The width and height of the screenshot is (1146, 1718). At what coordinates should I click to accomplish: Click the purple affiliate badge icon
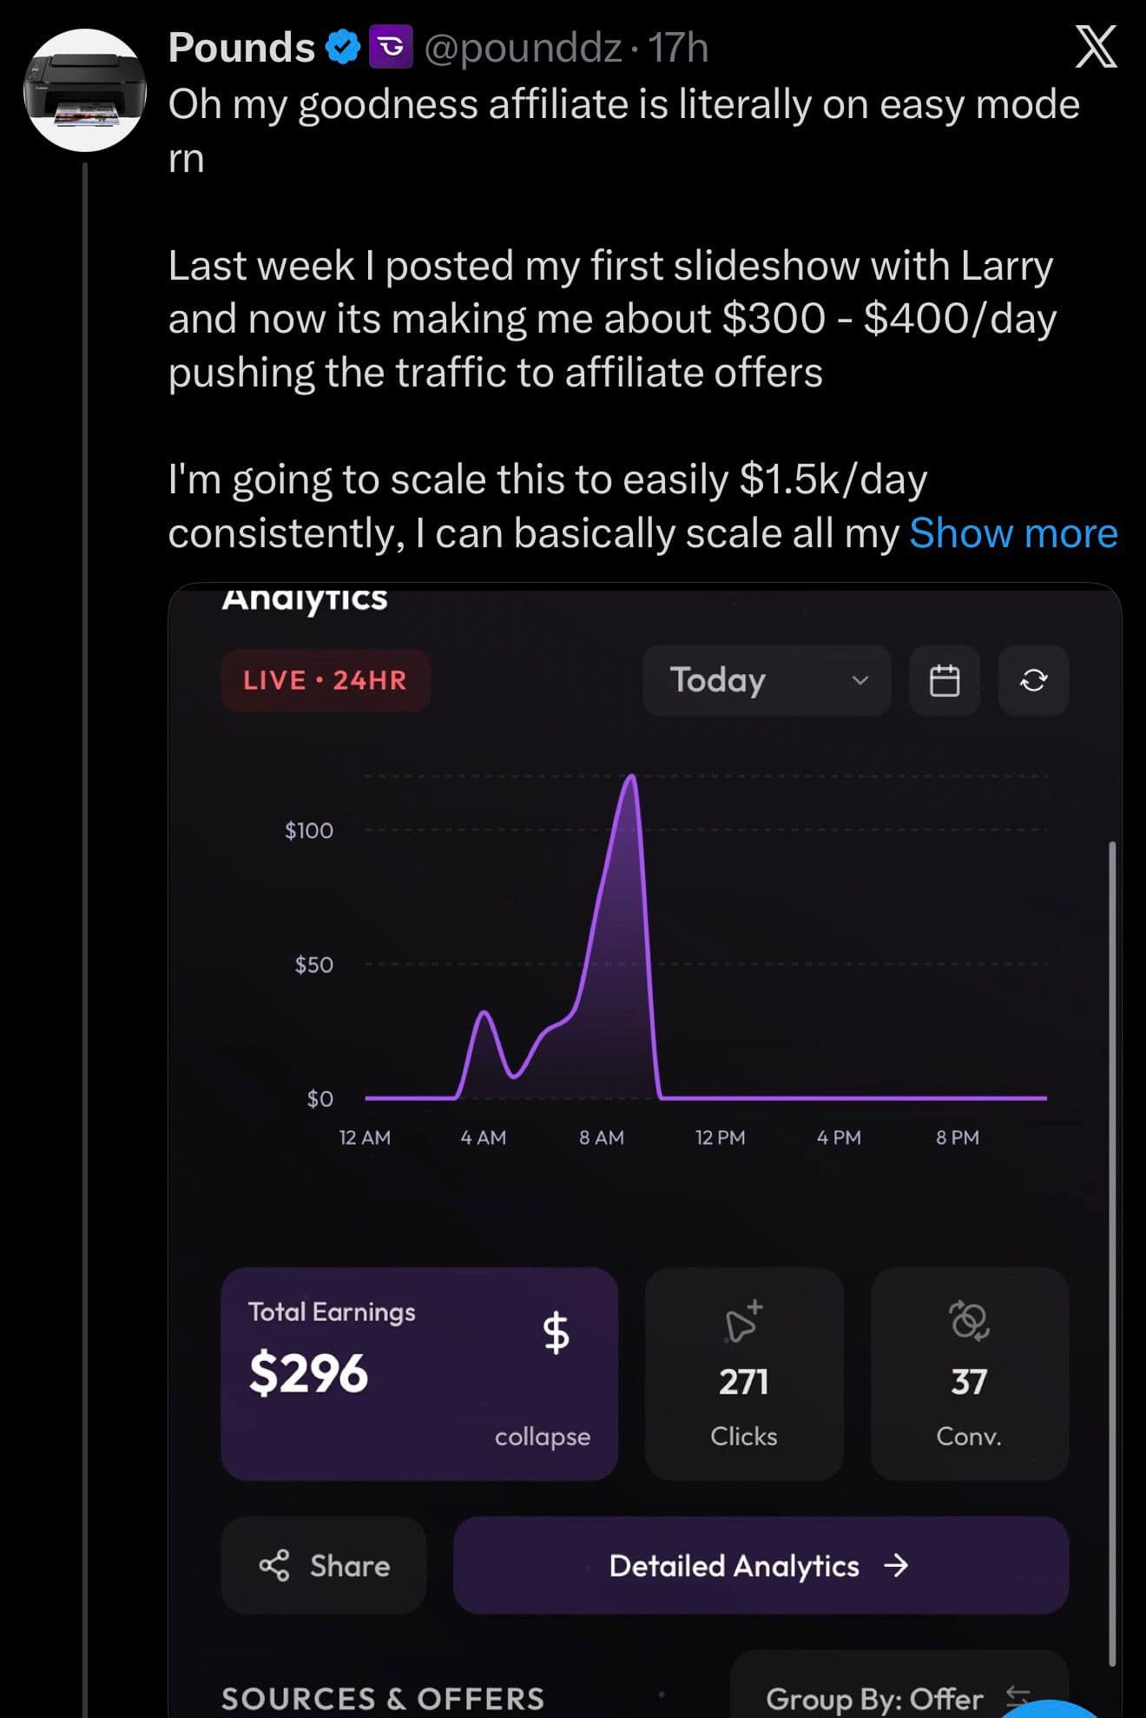tap(392, 47)
